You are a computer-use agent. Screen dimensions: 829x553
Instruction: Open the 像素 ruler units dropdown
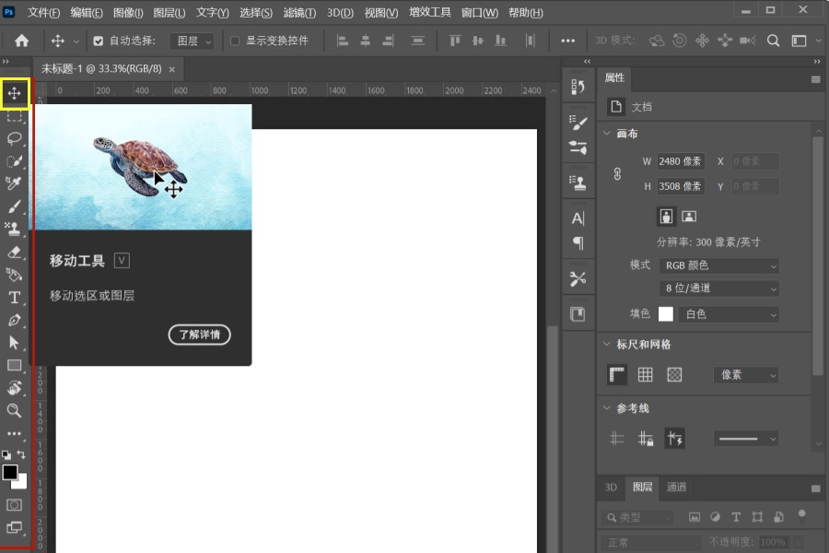[x=746, y=375]
